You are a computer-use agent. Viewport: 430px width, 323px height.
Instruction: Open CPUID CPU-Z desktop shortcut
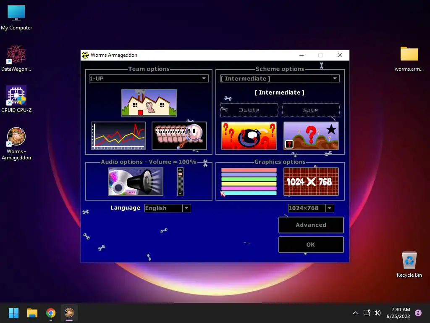(x=16, y=99)
